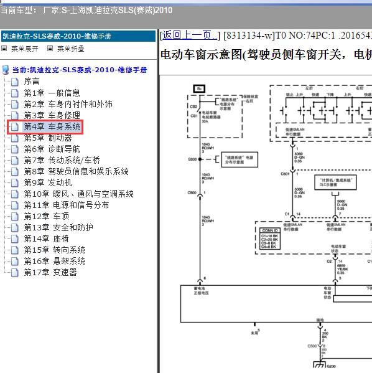Open 第3章 车身修理 chapter

click(x=52, y=115)
